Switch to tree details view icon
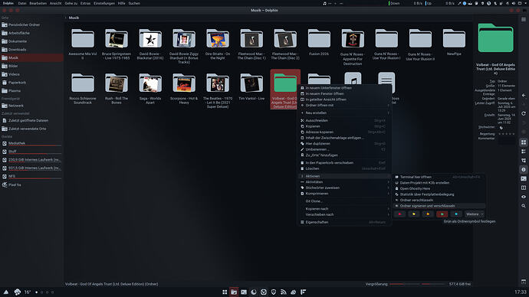This screenshot has width=529, height=297. 524,161
